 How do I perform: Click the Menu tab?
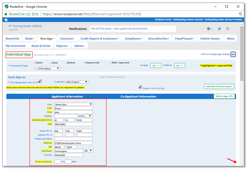click(x=231, y=39)
